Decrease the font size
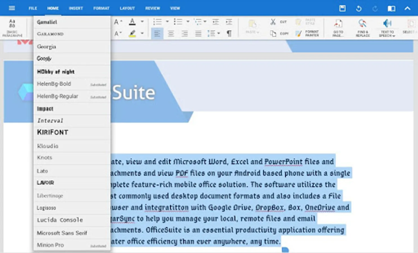 pyautogui.click(x=118, y=34)
